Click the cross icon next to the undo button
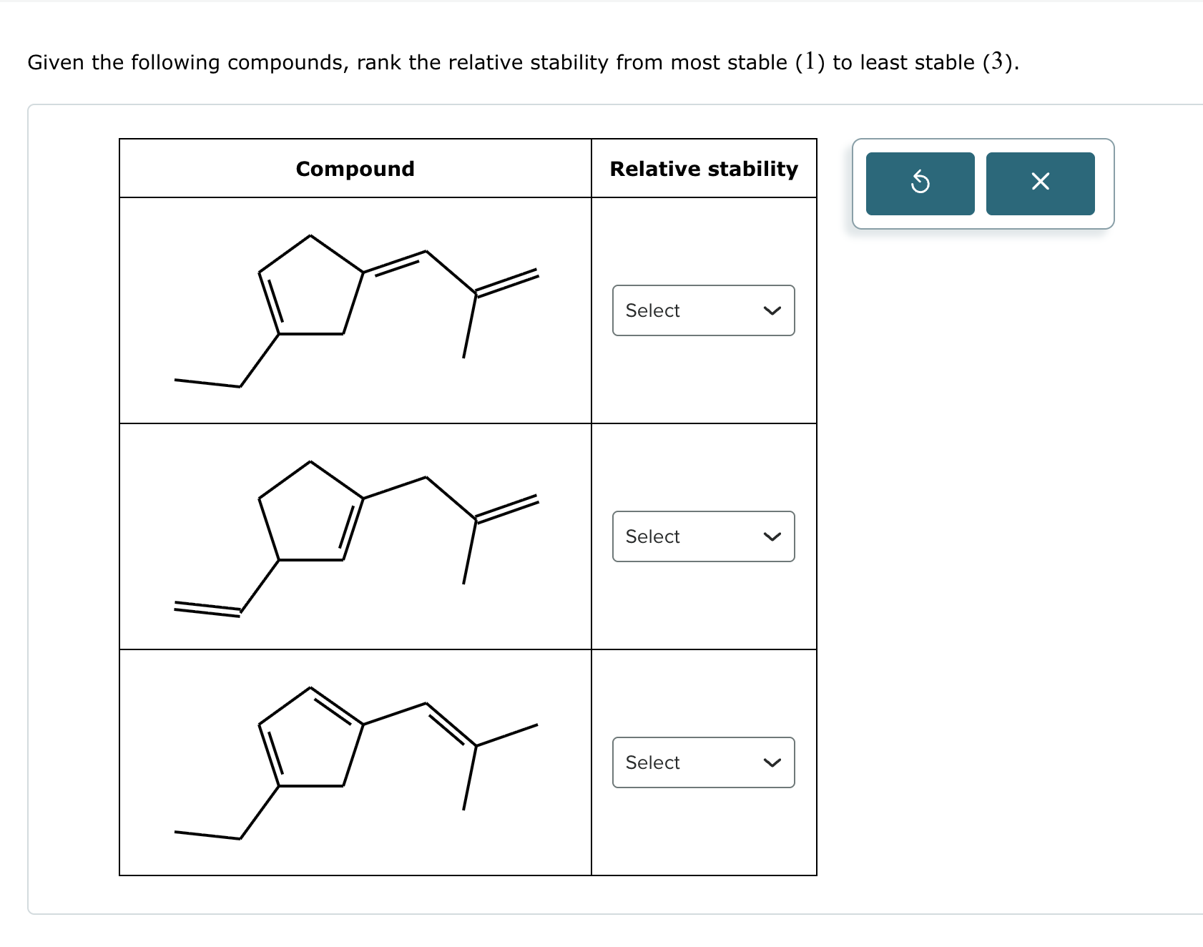1203x947 pixels. [x=1040, y=183]
